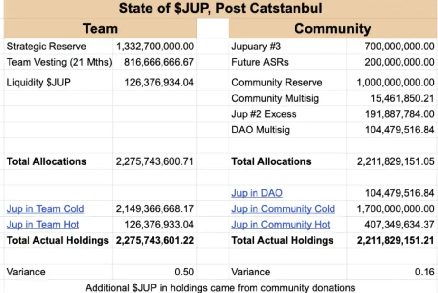
Task: Select the Community Multisig label cell
Action: (x=275, y=98)
